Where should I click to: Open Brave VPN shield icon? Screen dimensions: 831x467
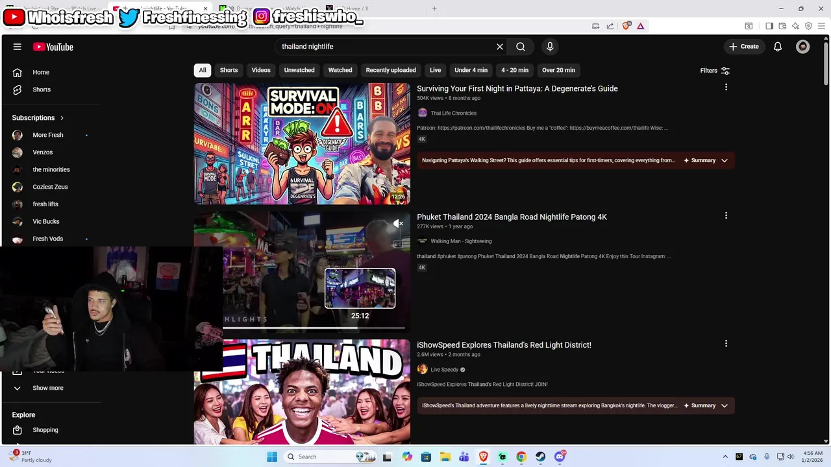pos(808,26)
